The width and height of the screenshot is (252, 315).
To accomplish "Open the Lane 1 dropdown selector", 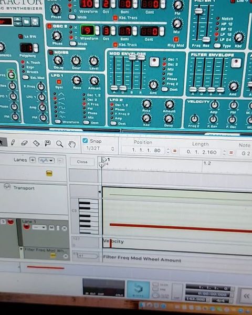I will (39, 227).
